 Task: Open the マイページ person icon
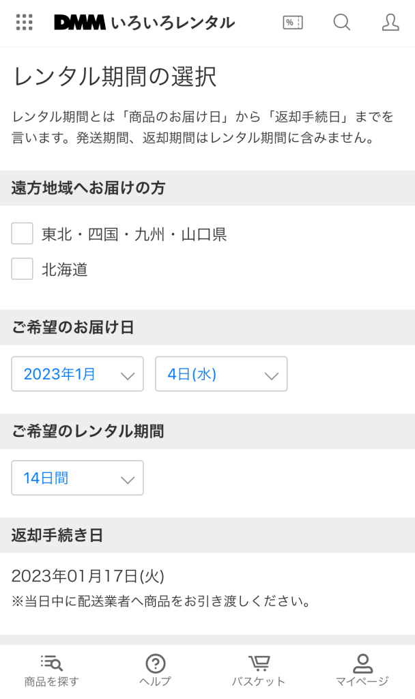pyautogui.click(x=362, y=662)
